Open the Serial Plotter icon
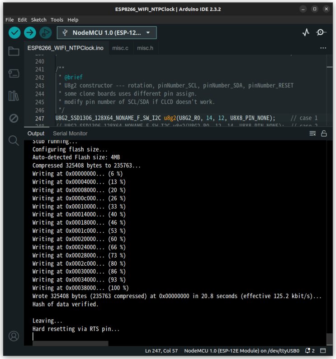Screen dimensions: 336x359 point(306,32)
